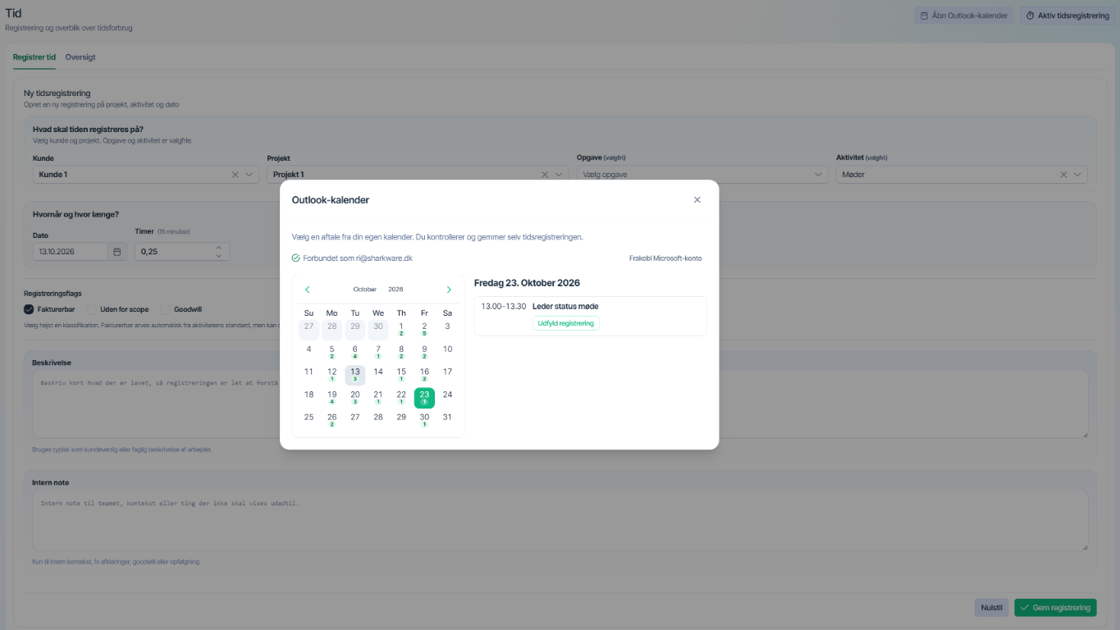
Task: Click the Forbundet som ri@sharkware.dk status text
Action: 359,258
